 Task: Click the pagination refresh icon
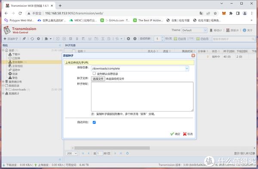coord(127,154)
